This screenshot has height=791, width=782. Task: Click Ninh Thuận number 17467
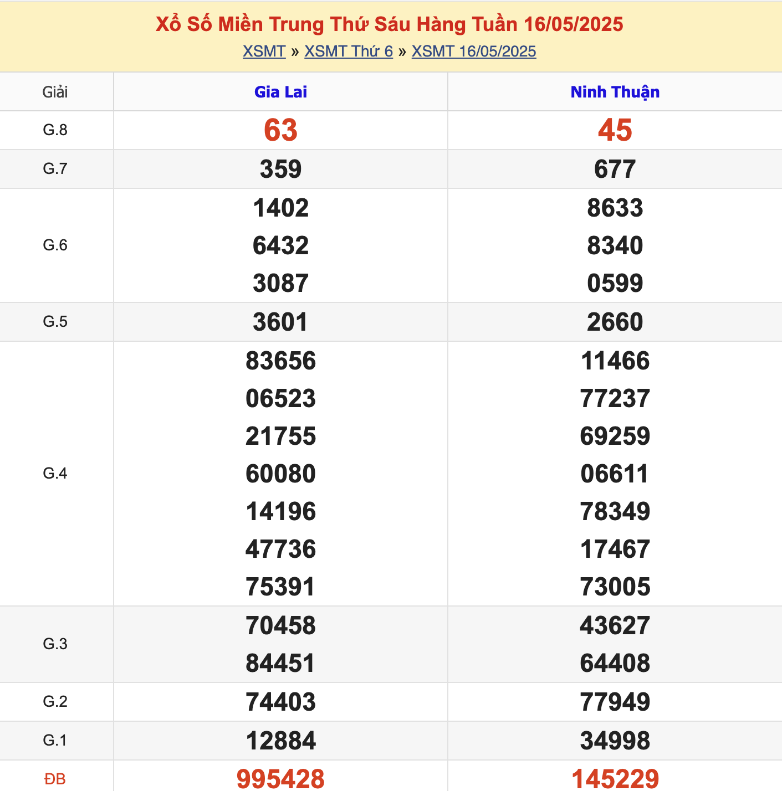click(615, 549)
